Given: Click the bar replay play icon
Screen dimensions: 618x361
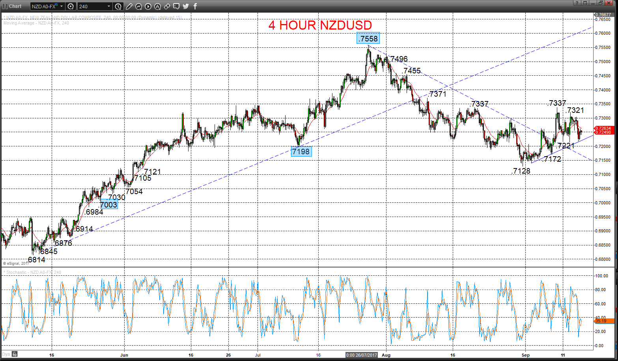Looking at the screenshot, I should (x=148, y=6).
